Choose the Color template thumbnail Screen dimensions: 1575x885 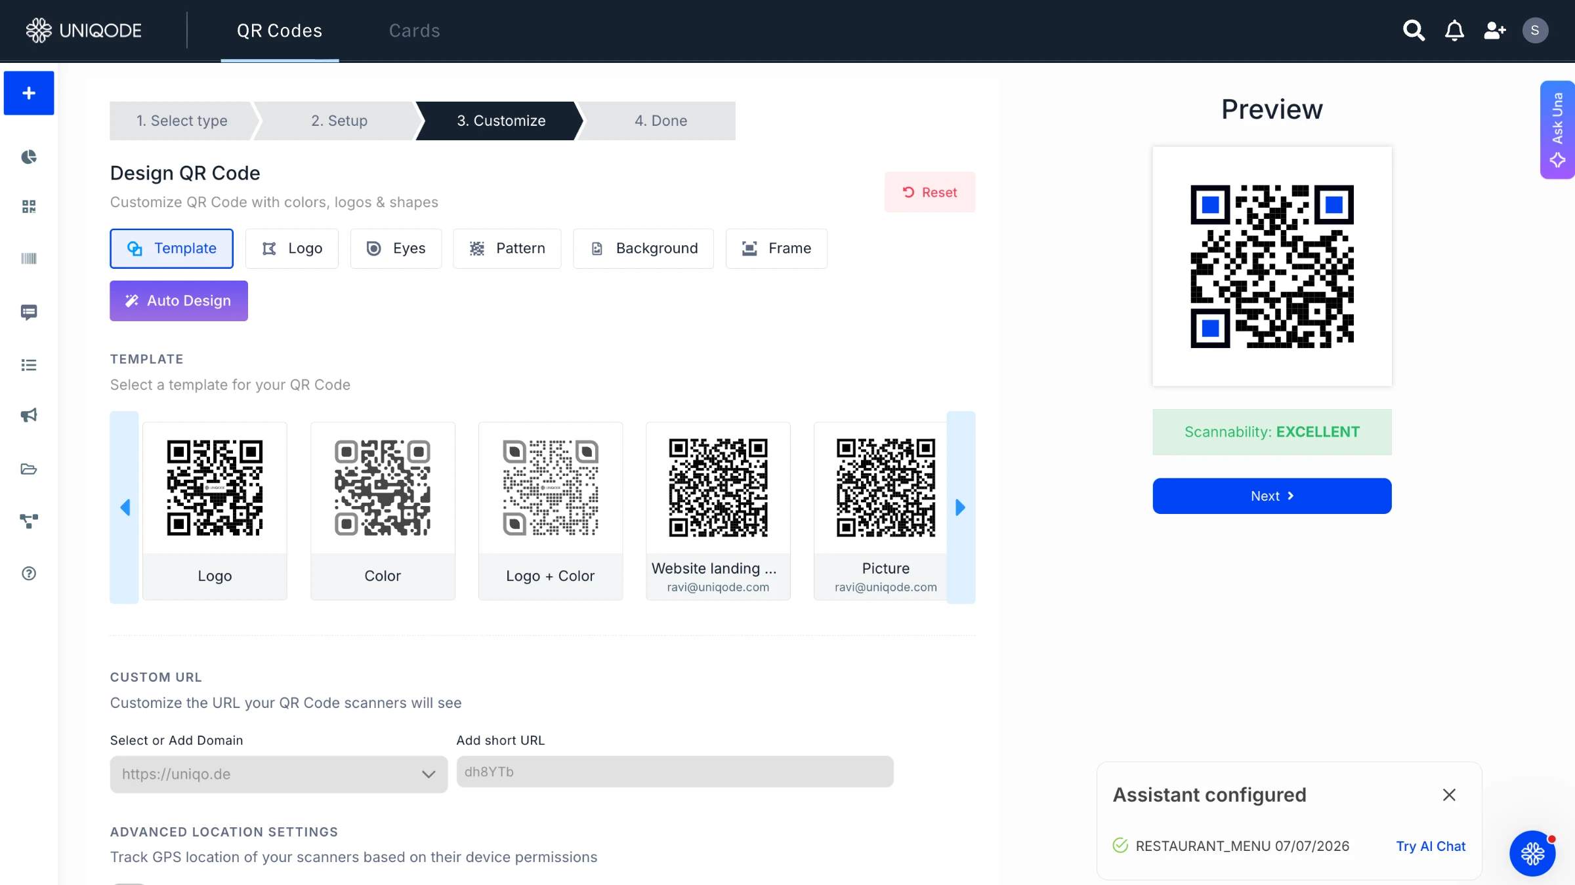383,511
